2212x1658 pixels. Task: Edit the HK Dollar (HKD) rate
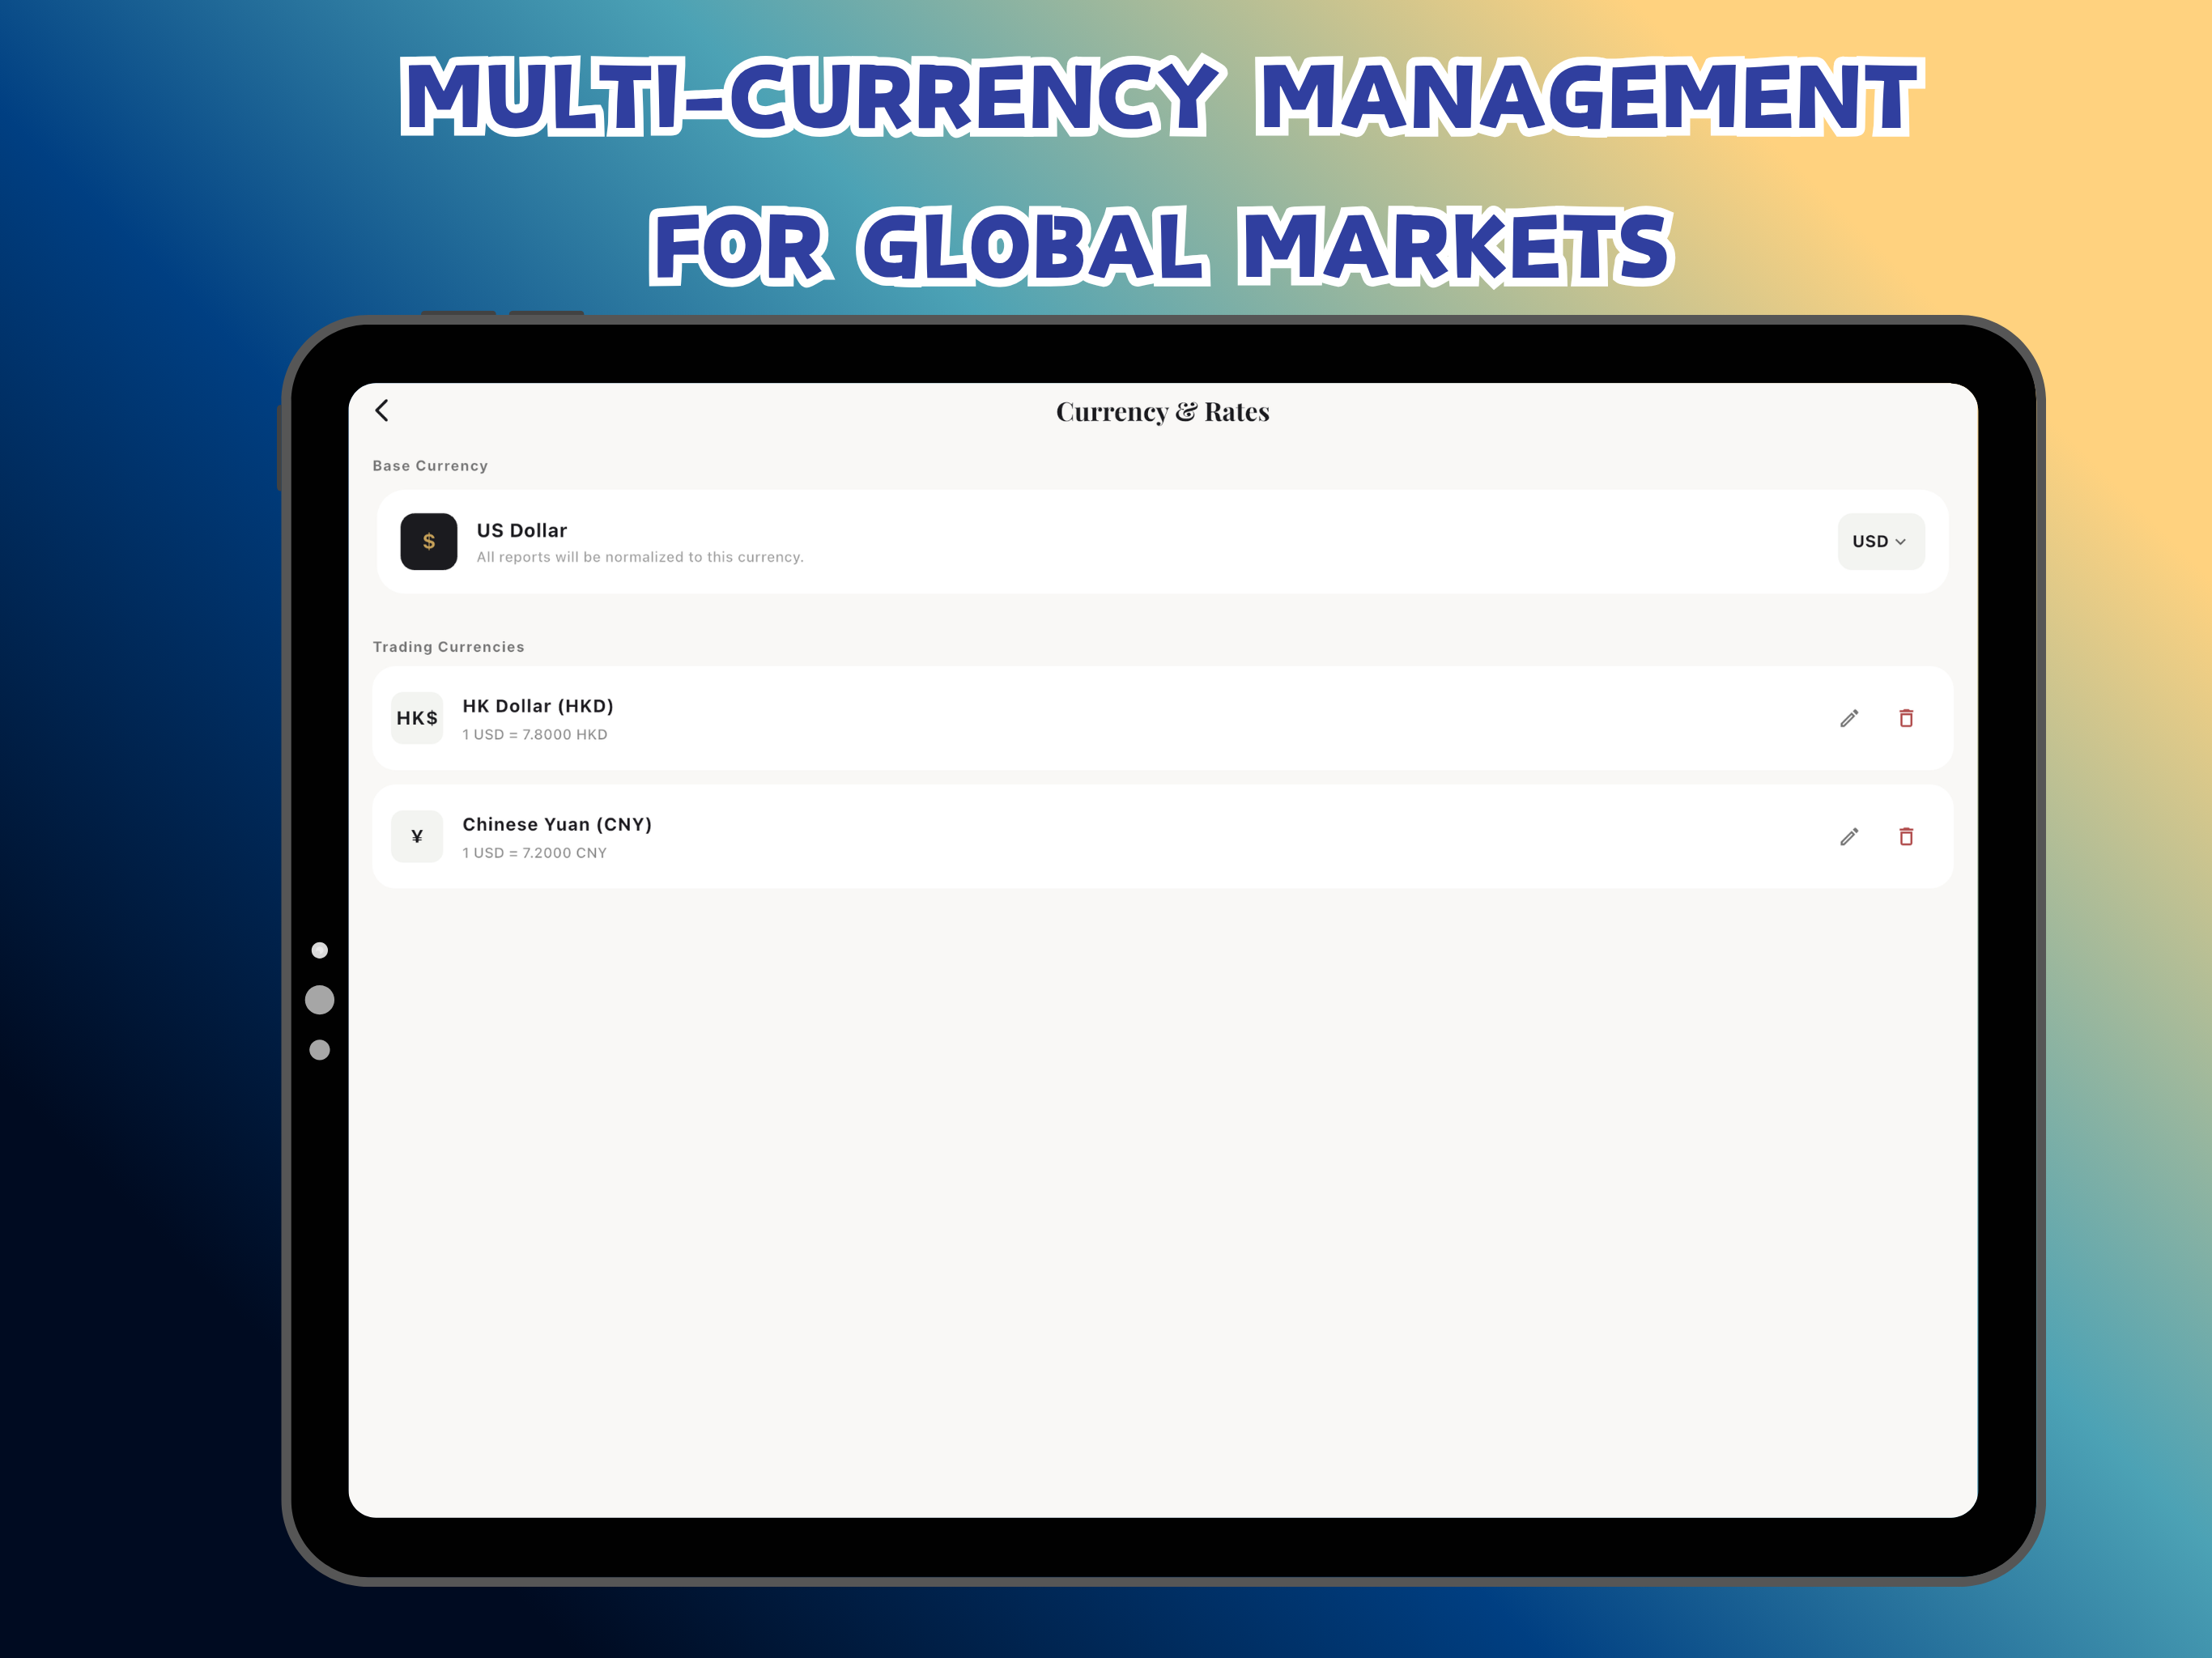coord(1849,718)
